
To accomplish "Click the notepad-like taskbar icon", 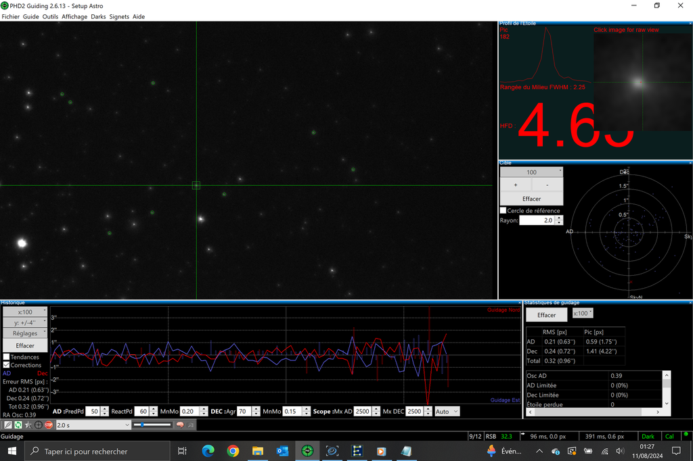I will click(406, 451).
